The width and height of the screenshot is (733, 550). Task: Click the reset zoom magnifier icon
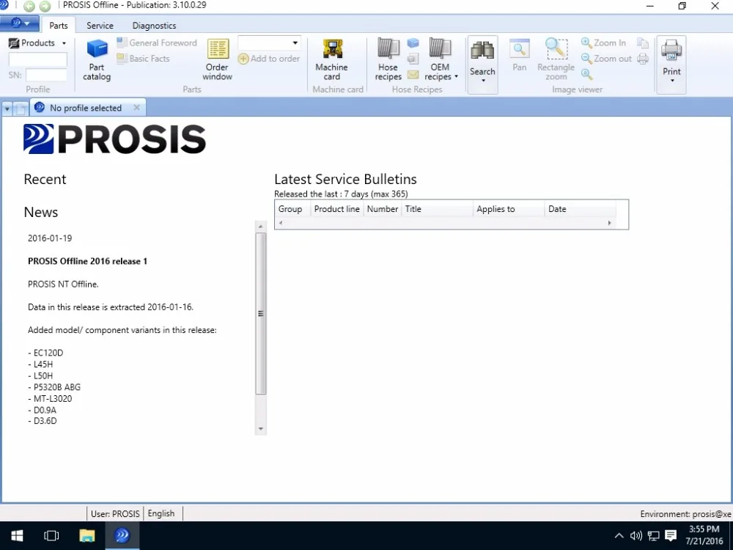click(x=586, y=74)
